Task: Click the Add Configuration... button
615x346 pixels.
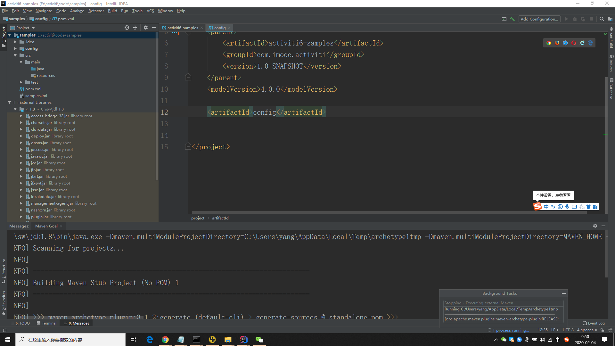Action: (539, 19)
